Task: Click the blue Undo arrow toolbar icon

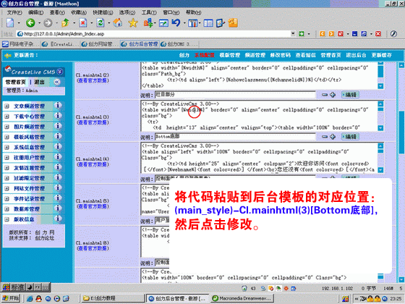Action: tap(176, 23)
